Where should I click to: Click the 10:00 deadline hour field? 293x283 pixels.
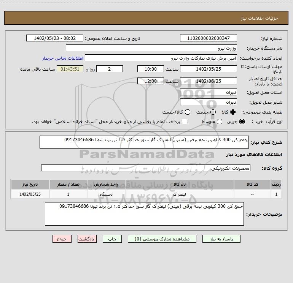151,69
